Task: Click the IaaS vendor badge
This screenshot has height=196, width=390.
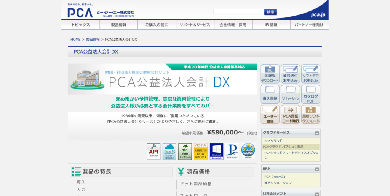Action: pyautogui.click(x=169, y=151)
